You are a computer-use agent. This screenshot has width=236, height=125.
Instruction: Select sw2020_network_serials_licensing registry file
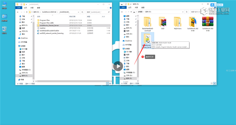click(74, 33)
